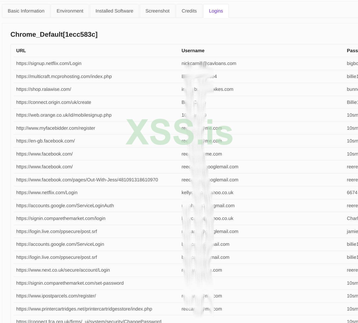Click the multicraft.mcprohosting.com URL entry
The height and width of the screenshot is (323, 358).
[64, 76]
